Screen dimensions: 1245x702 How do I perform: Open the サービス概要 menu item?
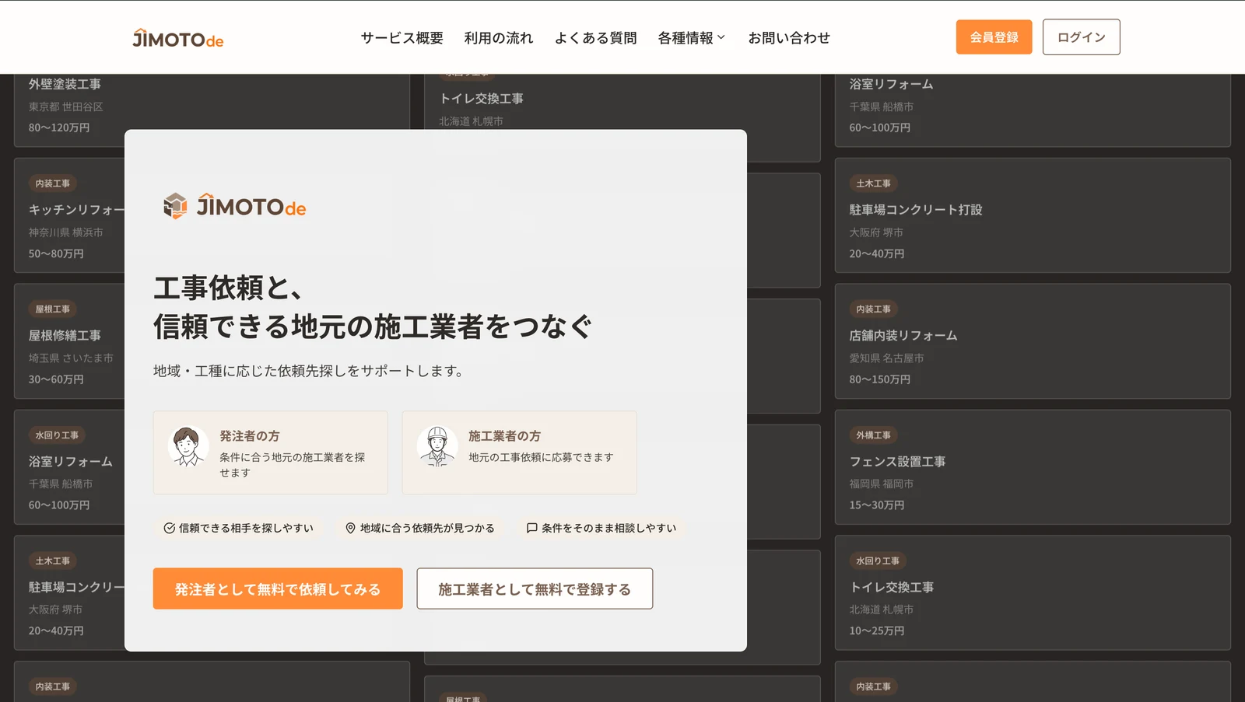[402, 37]
